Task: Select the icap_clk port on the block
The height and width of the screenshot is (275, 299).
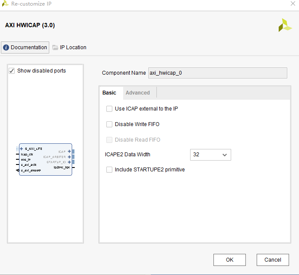Action: point(27,154)
